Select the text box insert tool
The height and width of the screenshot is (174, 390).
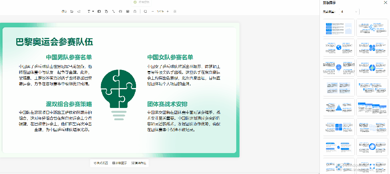coord(89,11)
